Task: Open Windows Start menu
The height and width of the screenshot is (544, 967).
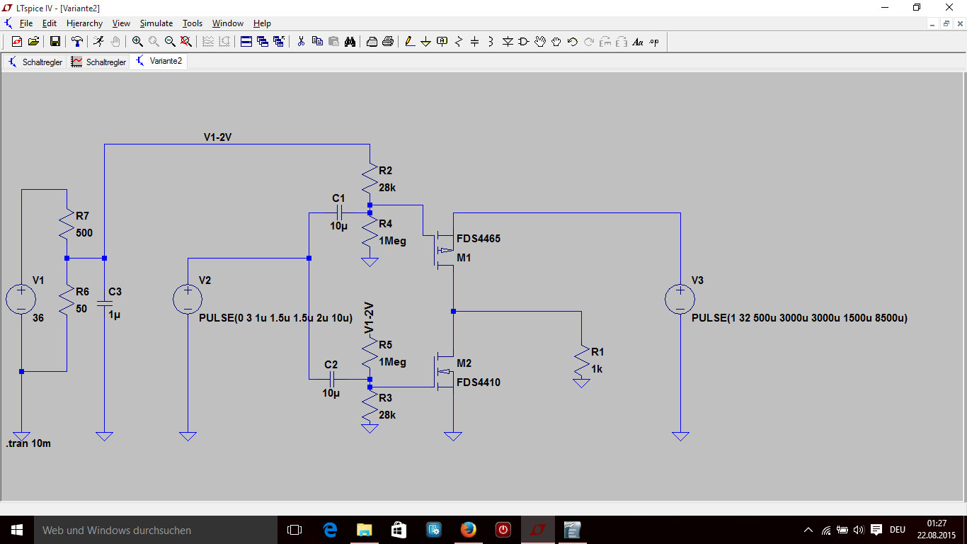Action: [17, 530]
